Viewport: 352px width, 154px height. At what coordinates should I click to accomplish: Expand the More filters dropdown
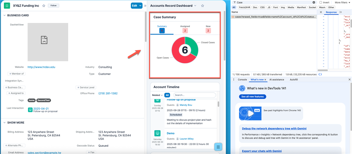point(342,2)
